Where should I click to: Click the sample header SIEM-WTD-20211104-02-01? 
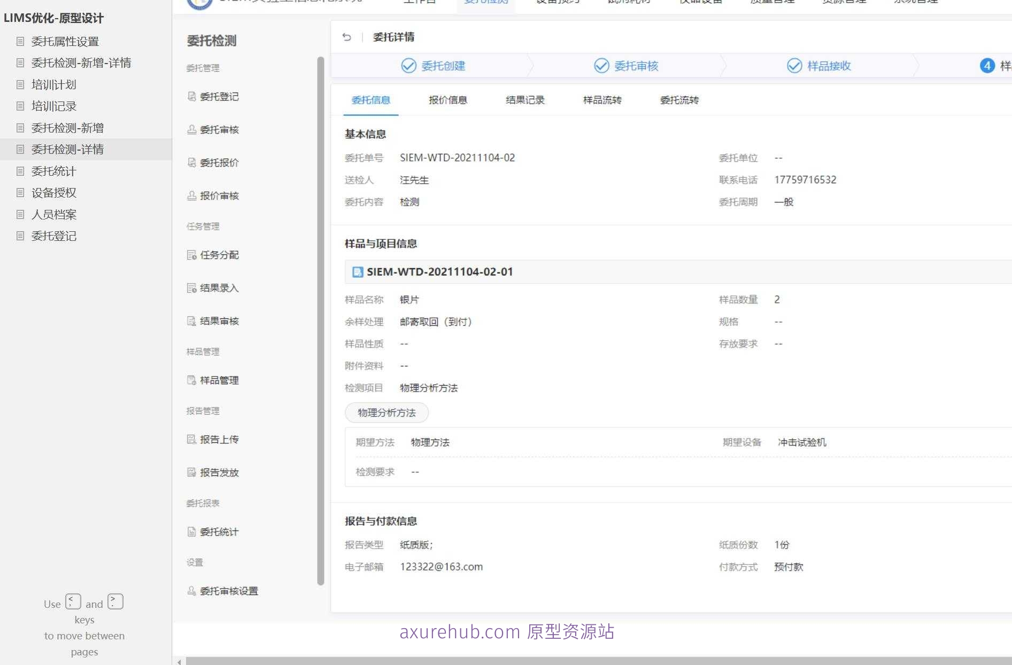[x=439, y=272]
